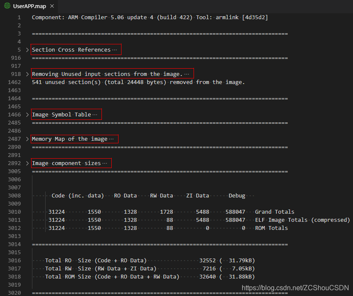Click the 'Component: ARM Compiler 5.06' line

coord(150,17)
